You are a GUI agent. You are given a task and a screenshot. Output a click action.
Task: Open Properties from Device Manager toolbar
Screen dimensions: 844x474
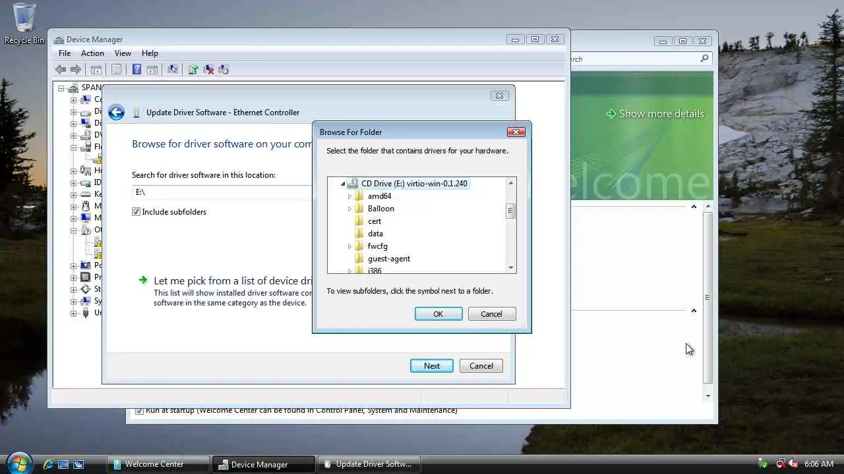pos(116,69)
